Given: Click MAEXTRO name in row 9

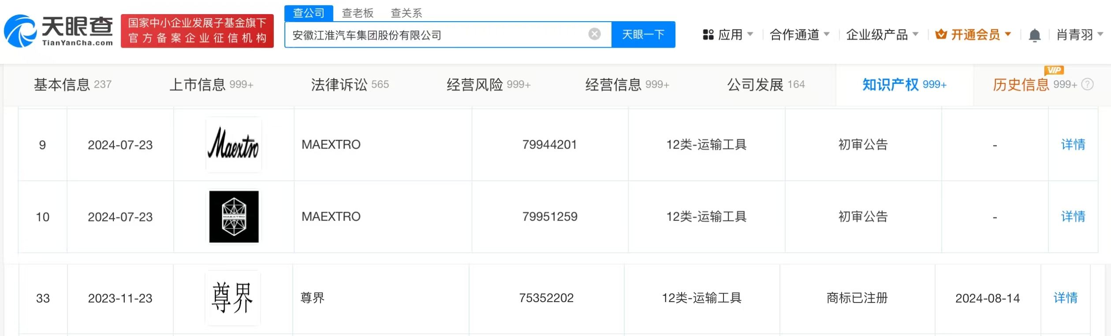Looking at the screenshot, I should click(331, 145).
